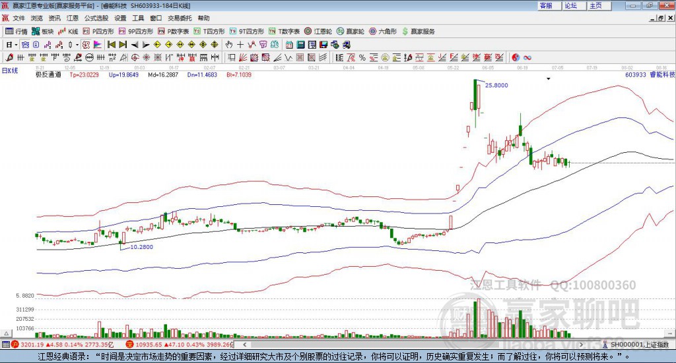This screenshot has height=363, width=676.
Task: Expand the 日 period dropdown
Action: (16, 45)
